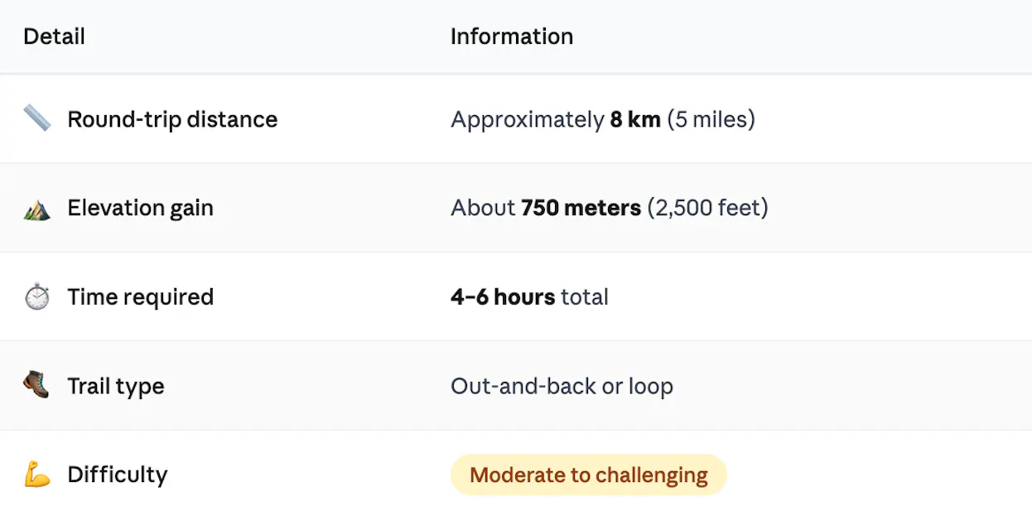Click the Out-and-back or loop text
The height and width of the screenshot is (530, 1032).
562,387
